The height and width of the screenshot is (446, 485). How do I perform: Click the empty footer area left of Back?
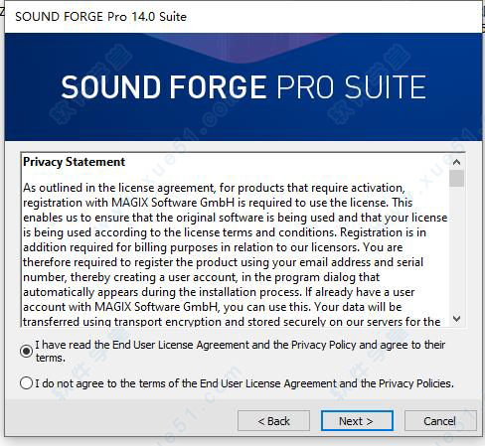(121, 421)
